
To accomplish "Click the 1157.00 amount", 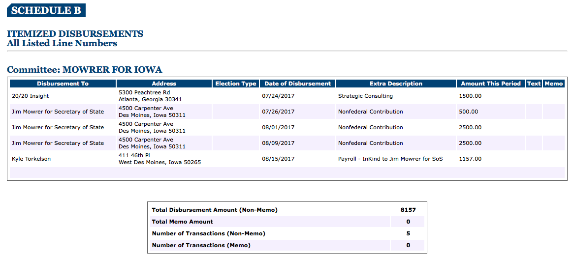I will [x=470, y=159].
